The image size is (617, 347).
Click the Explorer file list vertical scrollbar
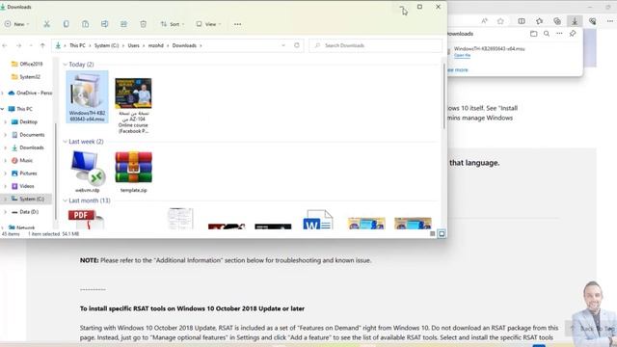444,96
